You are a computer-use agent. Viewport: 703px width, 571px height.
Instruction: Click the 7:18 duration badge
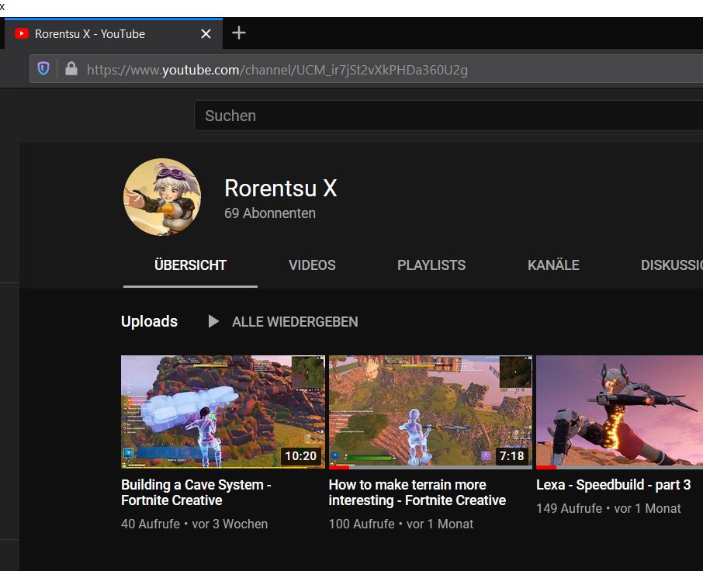511,456
